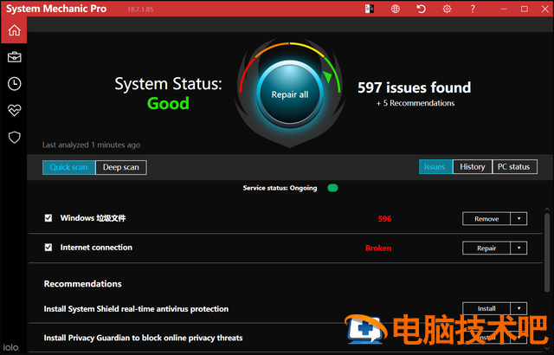This screenshot has width=554, height=355.
Task: Maximize the System Mechanic Pro window
Action: coord(525,9)
